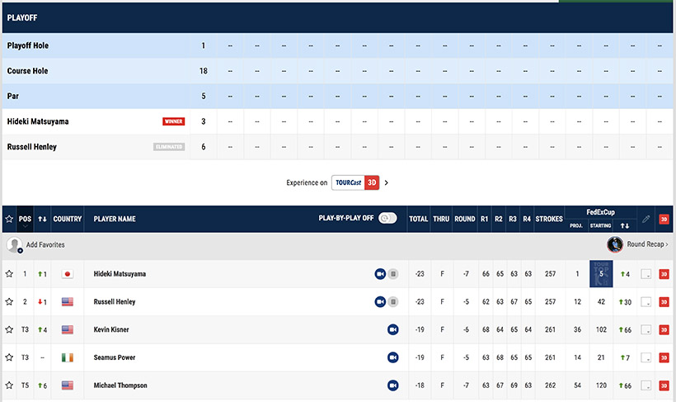Open video highlights for Russell Henley

point(380,302)
